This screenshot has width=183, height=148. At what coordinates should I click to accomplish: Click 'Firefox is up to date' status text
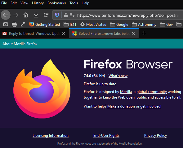point(100,84)
